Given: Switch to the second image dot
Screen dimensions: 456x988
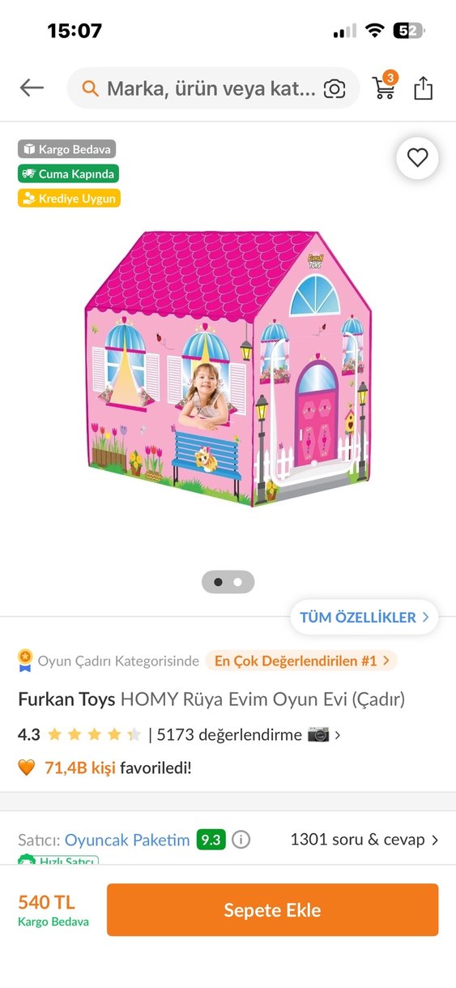Looking at the screenshot, I should pyautogui.click(x=237, y=582).
